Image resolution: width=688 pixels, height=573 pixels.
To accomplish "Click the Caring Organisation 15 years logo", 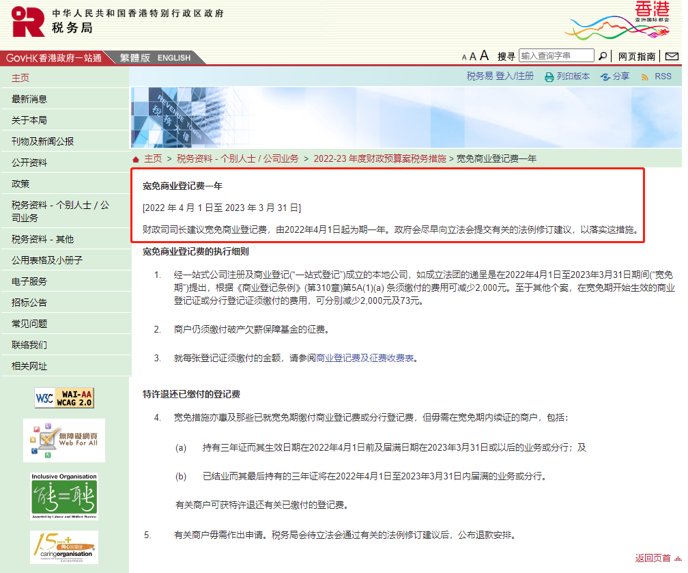I will point(63,548).
